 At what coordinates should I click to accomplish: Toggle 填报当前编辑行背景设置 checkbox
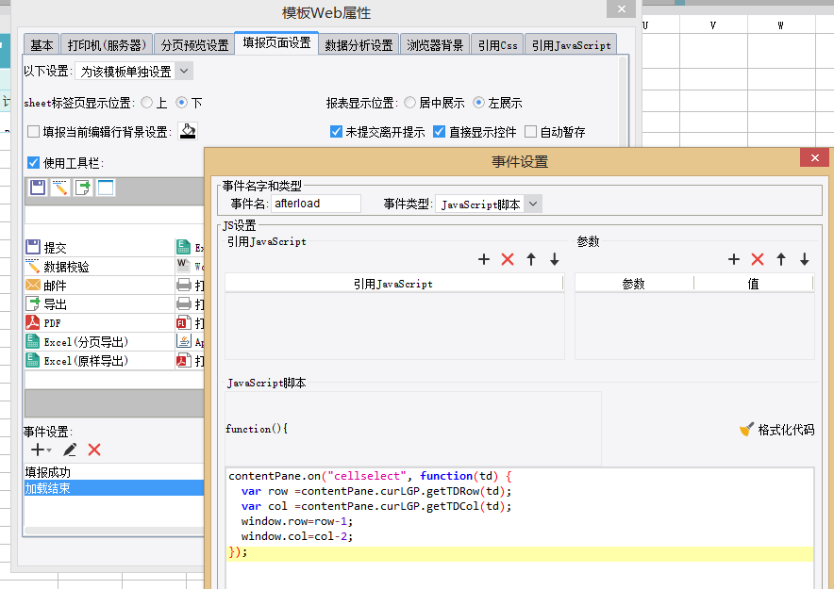coord(34,131)
